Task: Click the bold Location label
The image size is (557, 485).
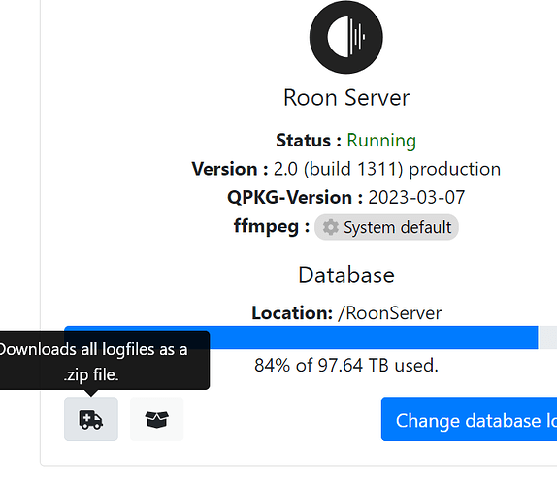Action: (292, 313)
